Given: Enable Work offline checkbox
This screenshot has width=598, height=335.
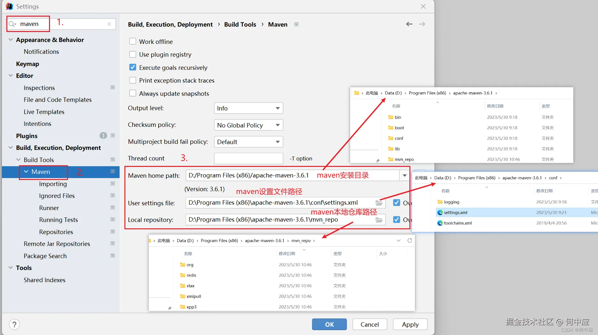Looking at the screenshot, I should point(133,41).
